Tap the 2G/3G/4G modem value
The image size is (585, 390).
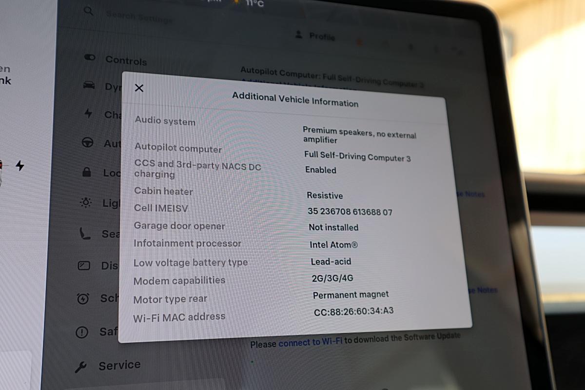point(332,278)
